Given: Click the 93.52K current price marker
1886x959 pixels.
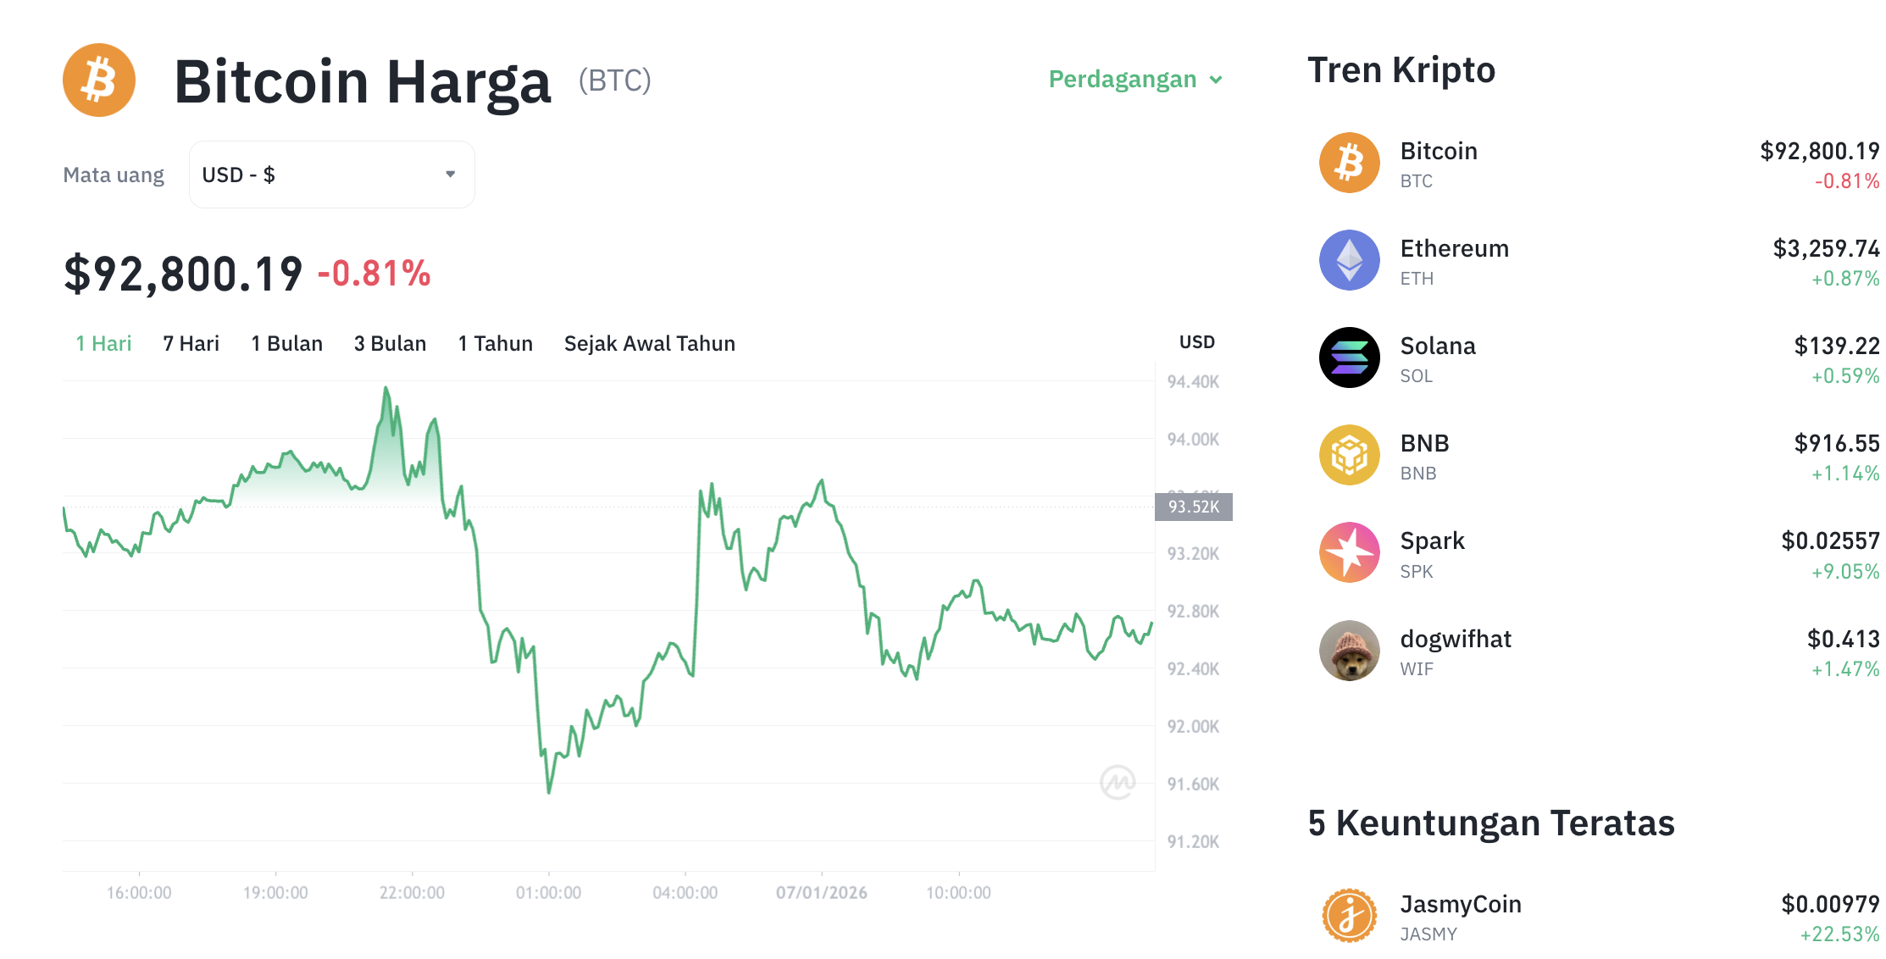Looking at the screenshot, I should click(1194, 506).
